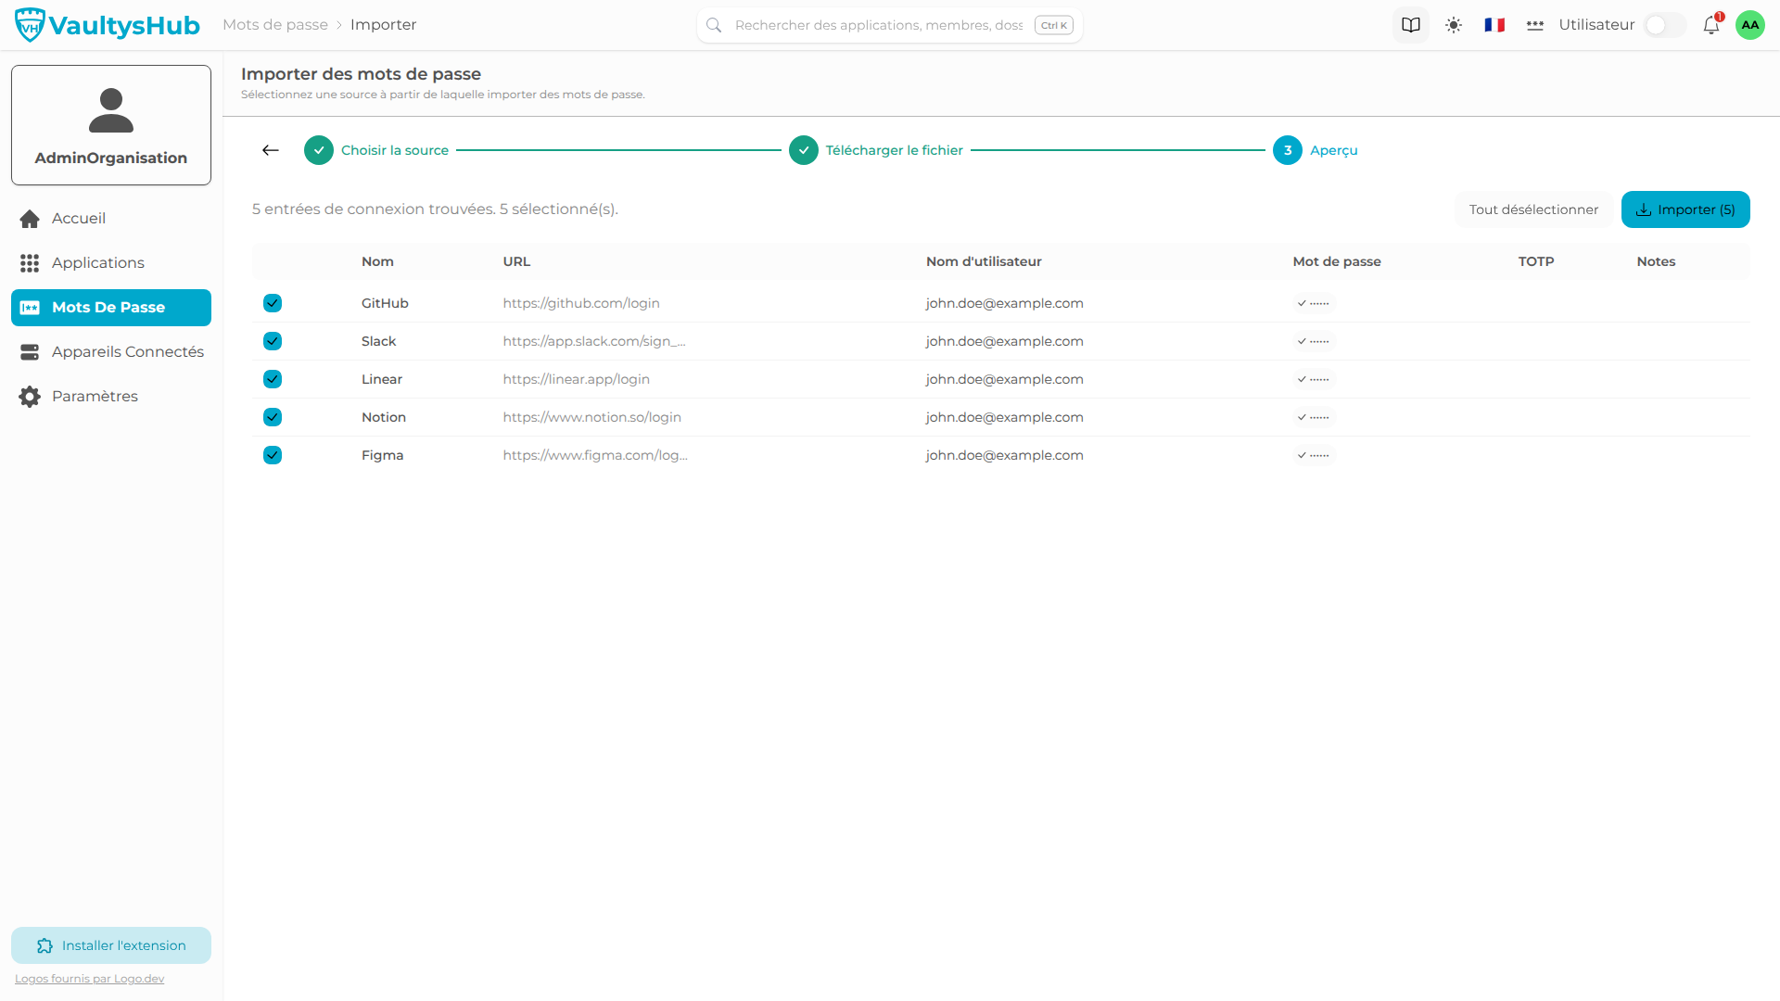
Task: Click the Notion masked password badge
Action: [x=1314, y=417]
